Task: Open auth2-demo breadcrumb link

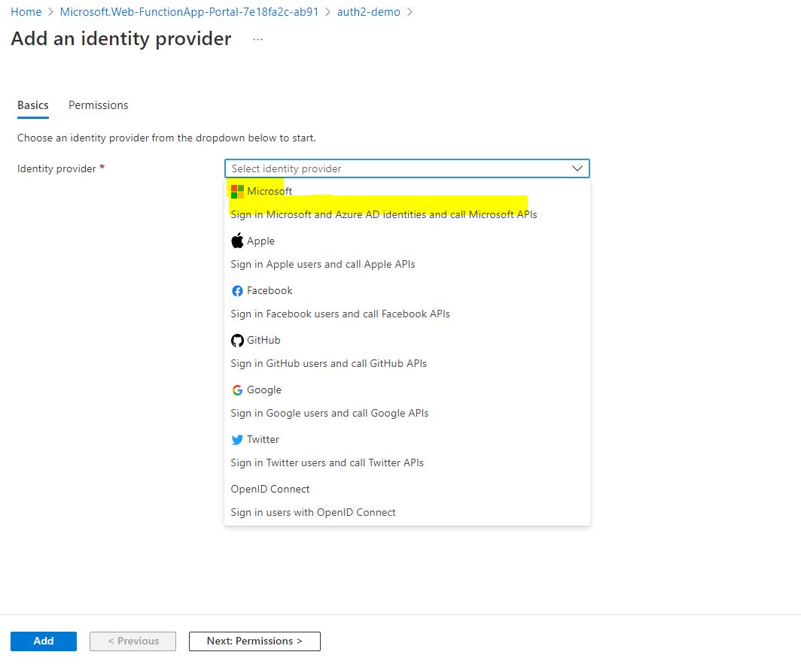Action: point(368,12)
